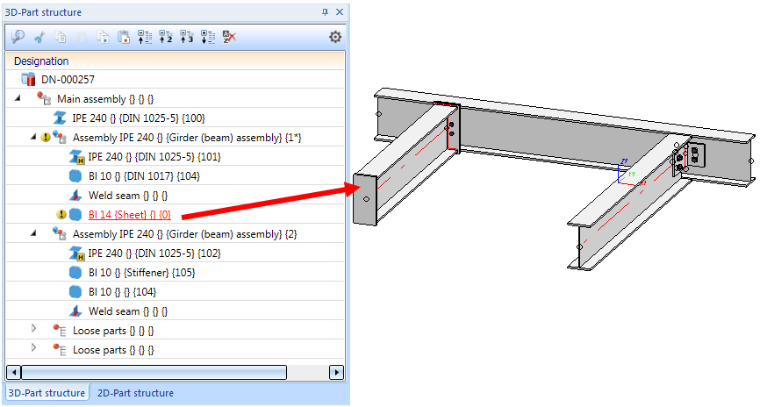Click the assembly icon of Girder assembly {2}
760x407 pixels.
[59, 234]
